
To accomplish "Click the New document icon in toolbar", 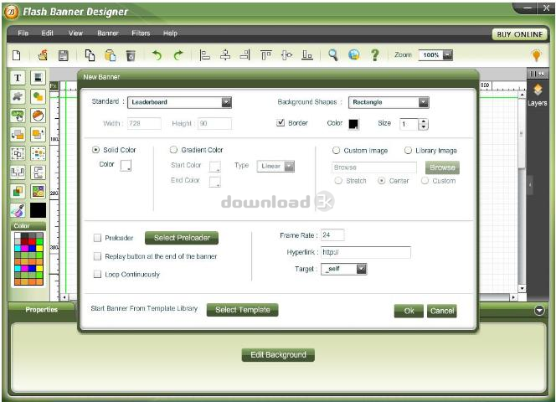I will pyautogui.click(x=16, y=55).
